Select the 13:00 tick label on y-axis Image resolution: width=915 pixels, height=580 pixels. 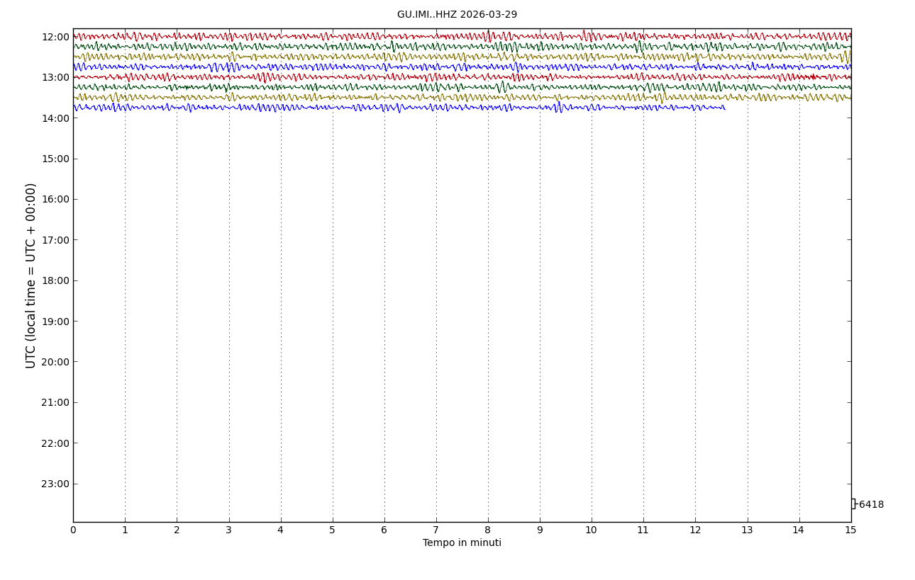[x=55, y=77]
